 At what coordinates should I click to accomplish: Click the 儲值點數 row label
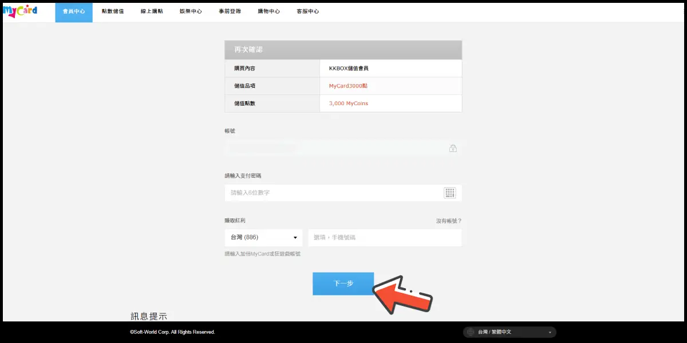click(243, 103)
